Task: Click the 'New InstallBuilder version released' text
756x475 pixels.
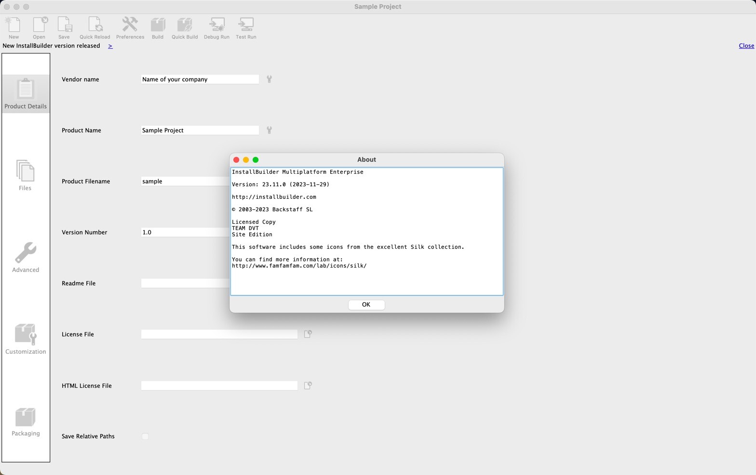Action: [x=51, y=46]
